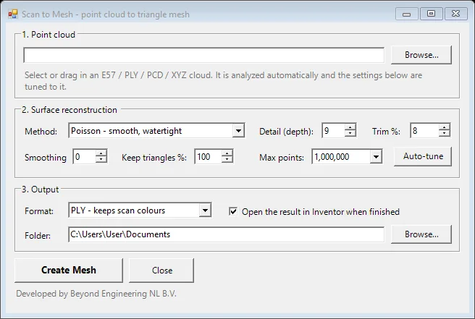Toggle Open the result in Inventor checkbox
The image size is (475, 319).
tap(233, 211)
